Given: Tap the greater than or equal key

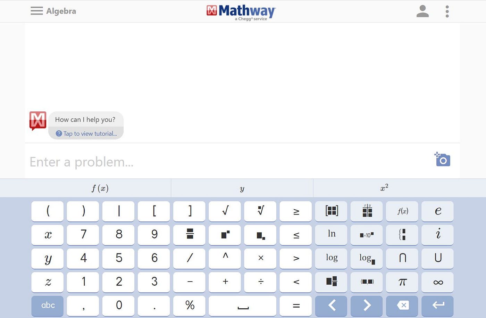Looking at the screenshot, I should click(x=296, y=211).
